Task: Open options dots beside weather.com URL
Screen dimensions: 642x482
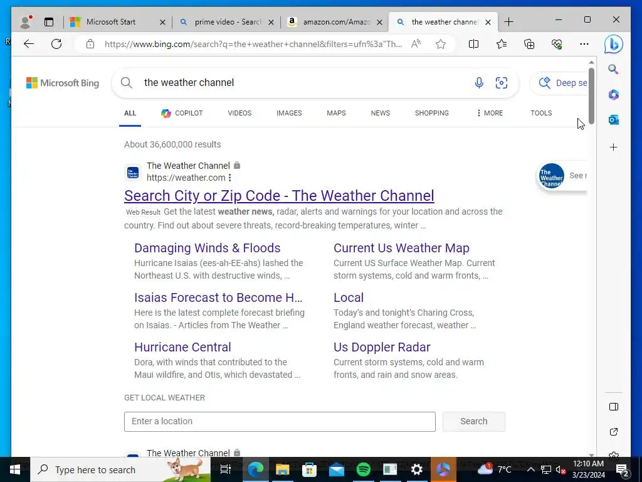Action: tap(229, 178)
